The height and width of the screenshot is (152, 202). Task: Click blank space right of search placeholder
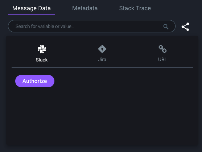coord(119,27)
